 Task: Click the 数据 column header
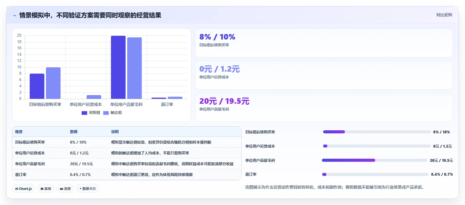click(x=74, y=132)
